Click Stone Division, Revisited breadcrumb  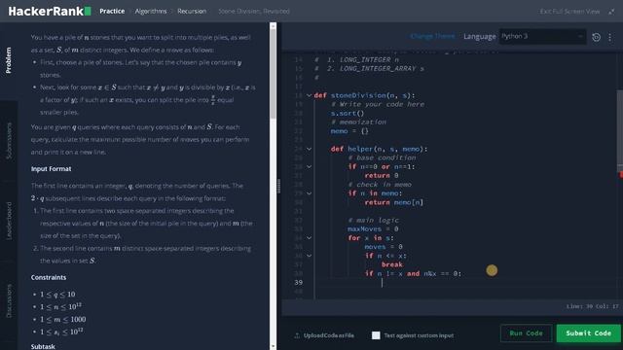[254, 11]
